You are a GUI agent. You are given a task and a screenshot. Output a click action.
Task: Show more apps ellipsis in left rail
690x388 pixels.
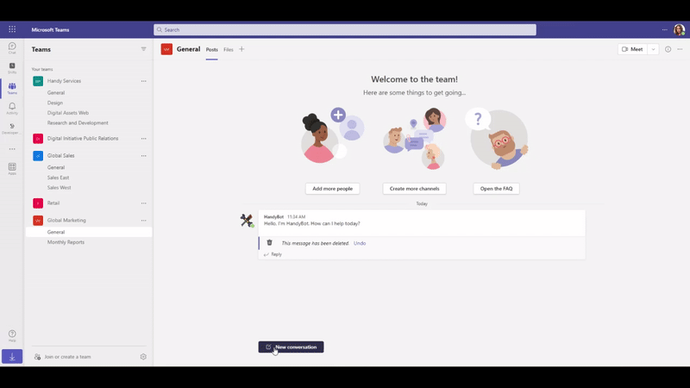coord(12,148)
